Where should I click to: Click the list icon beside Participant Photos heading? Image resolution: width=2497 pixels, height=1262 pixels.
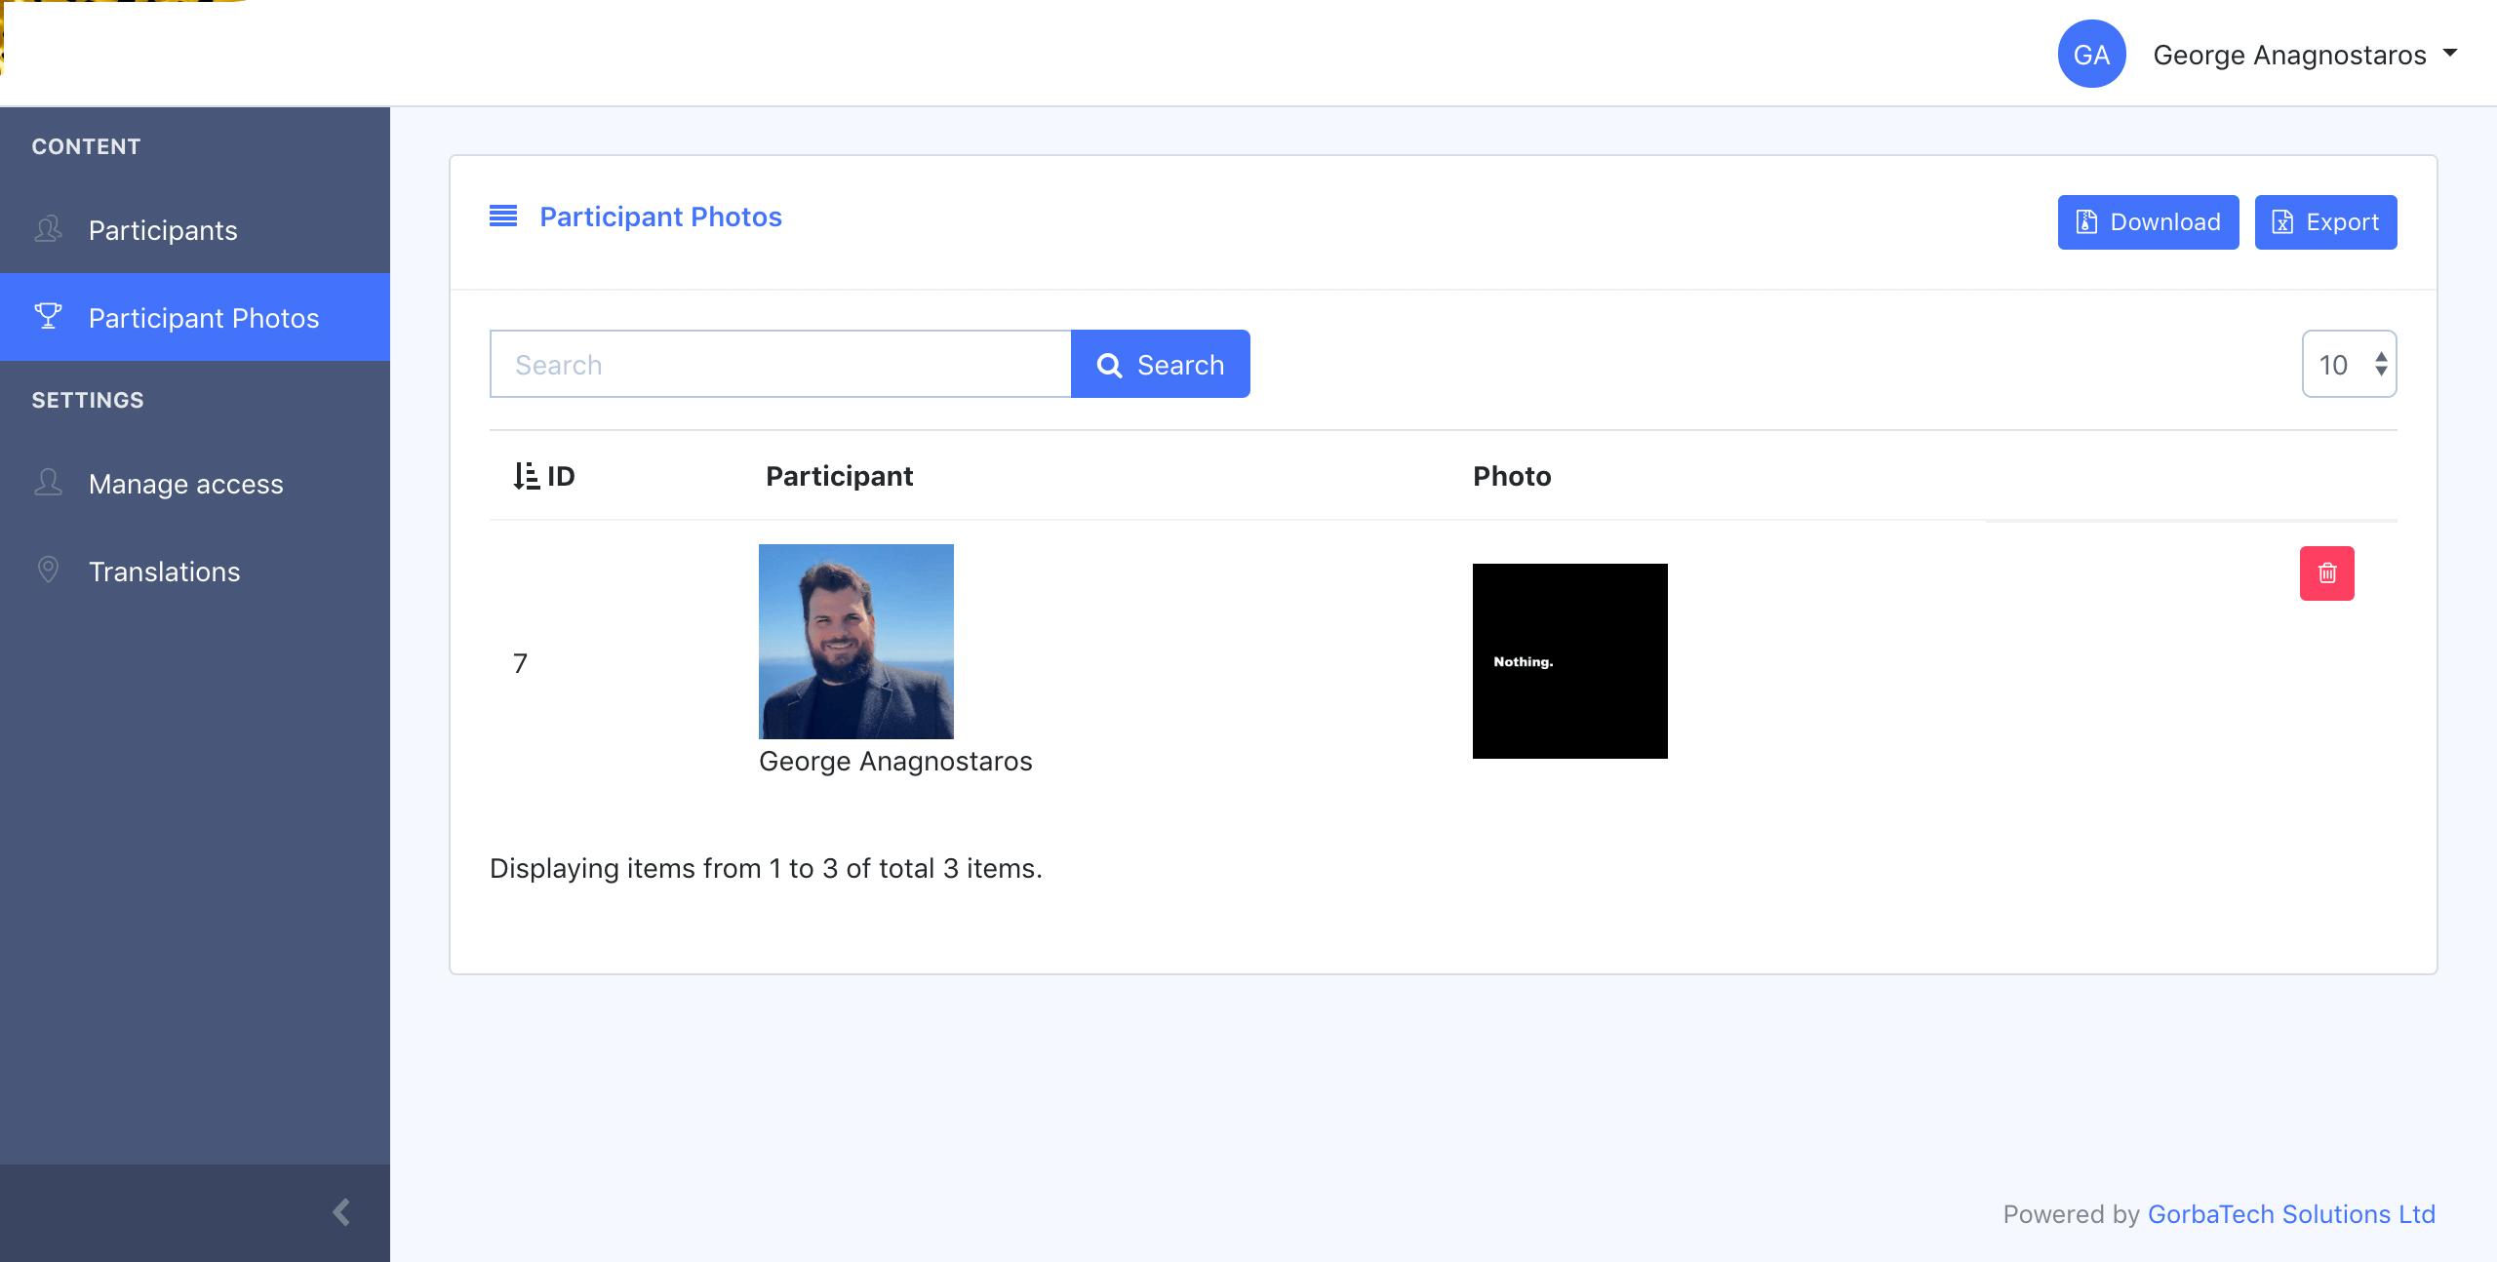point(503,217)
